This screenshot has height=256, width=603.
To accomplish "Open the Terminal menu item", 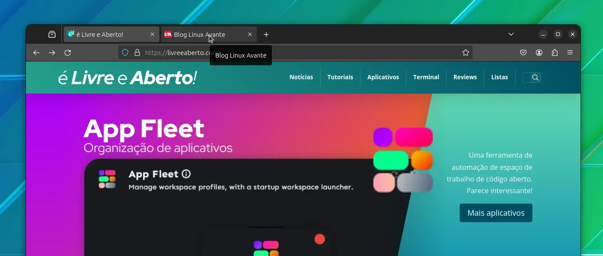I will pyautogui.click(x=426, y=77).
